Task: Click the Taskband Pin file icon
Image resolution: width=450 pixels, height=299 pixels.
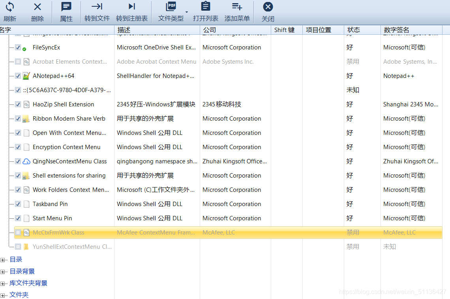Action: pyautogui.click(x=26, y=204)
